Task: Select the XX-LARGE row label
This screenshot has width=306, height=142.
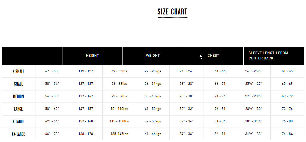Action: (x=18, y=134)
